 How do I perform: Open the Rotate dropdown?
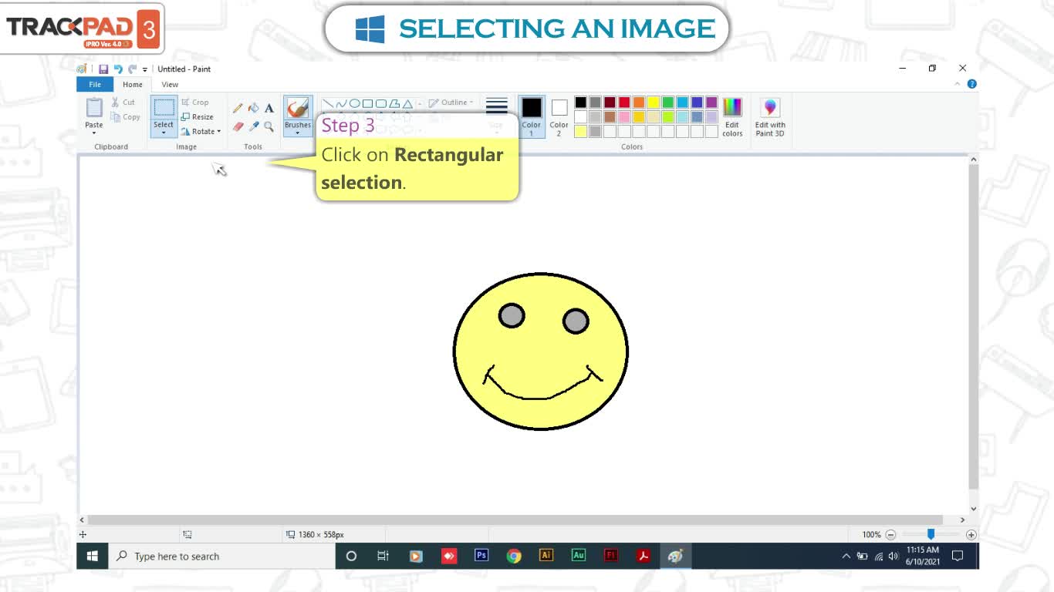[x=201, y=132]
